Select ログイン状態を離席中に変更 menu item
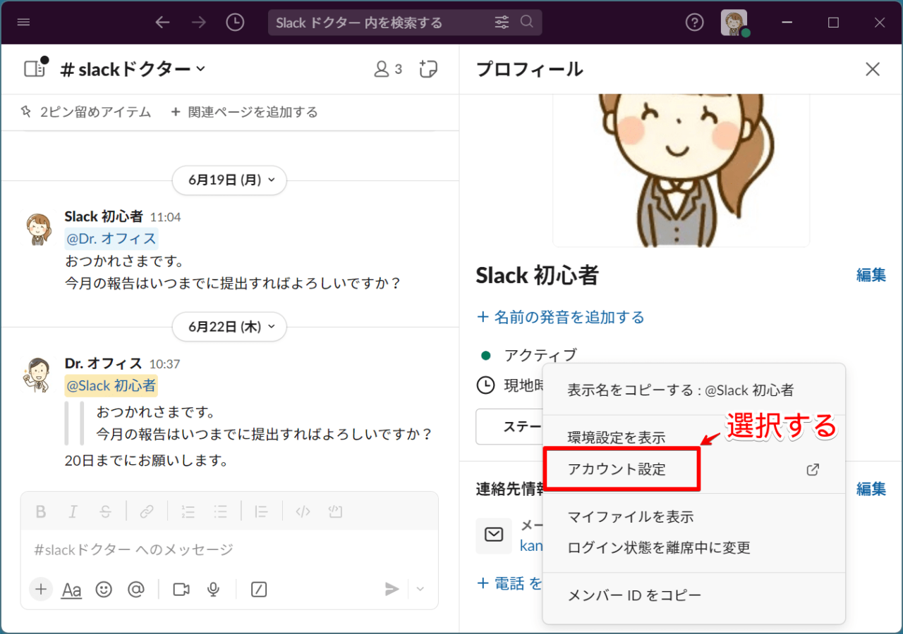Image resolution: width=903 pixels, height=634 pixels. 693,547
